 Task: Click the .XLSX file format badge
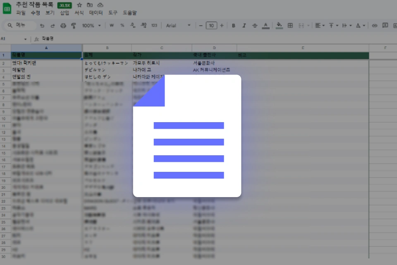pyautogui.click(x=65, y=5)
